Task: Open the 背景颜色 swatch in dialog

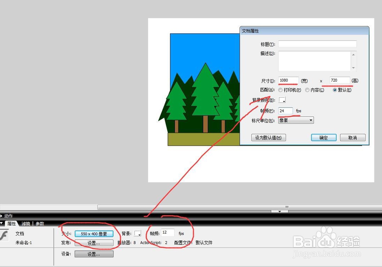Action: pyautogui.click(x=282, y=100)
